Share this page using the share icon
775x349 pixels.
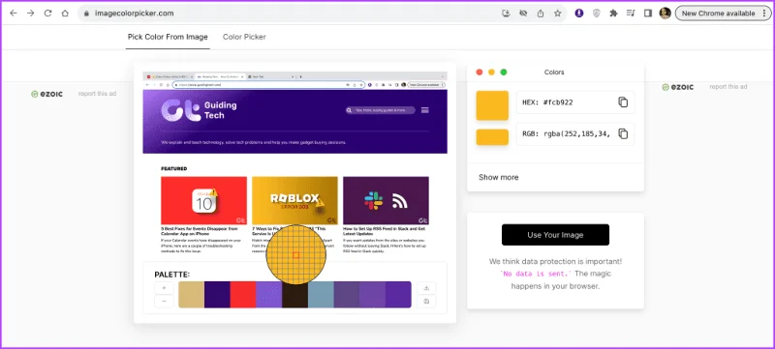click(541, 14)
